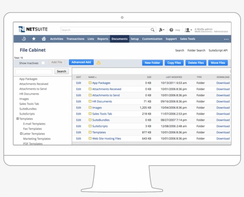Open the ellipsis menu in the navigation bar
The image size is (244, 197).
tap(226, 39)
